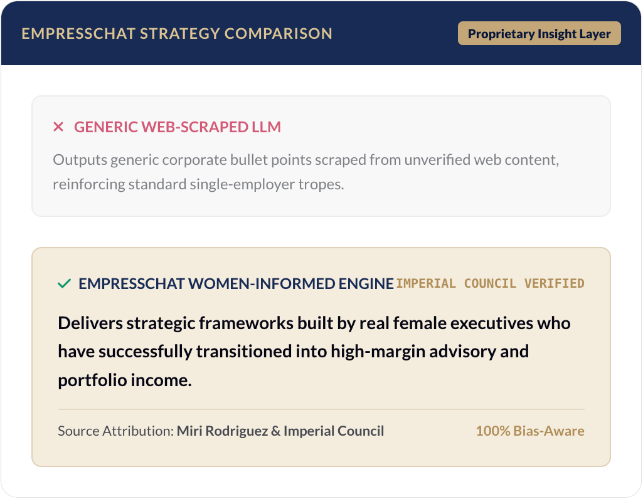Screen dimensions: 643x499
Task: Click the strategic frameworks description paragraph
Action: [x=314, y=352]
